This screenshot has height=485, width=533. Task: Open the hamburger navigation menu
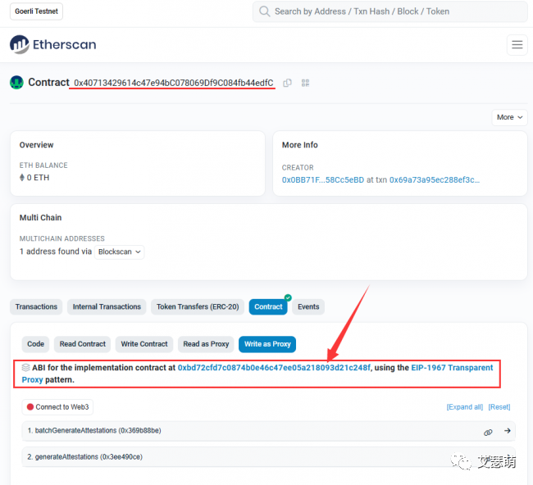[517, 44]
